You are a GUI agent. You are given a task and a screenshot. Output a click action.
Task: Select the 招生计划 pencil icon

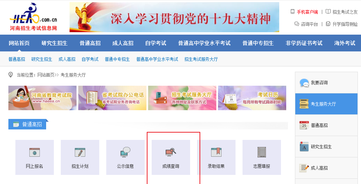click(80, 153)
